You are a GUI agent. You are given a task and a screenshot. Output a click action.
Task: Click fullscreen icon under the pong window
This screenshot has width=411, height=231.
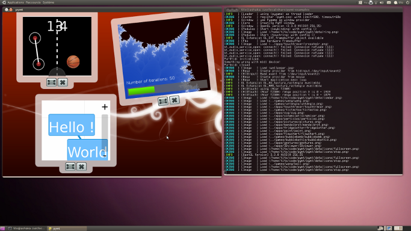(51, 82)
